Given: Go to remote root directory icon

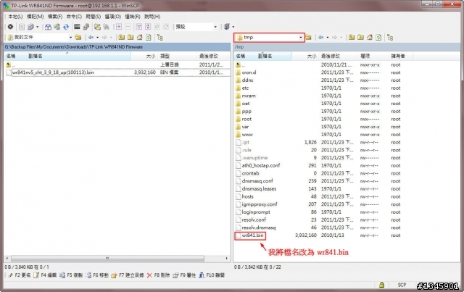Looking at the screenshot, I should [360, 37].
